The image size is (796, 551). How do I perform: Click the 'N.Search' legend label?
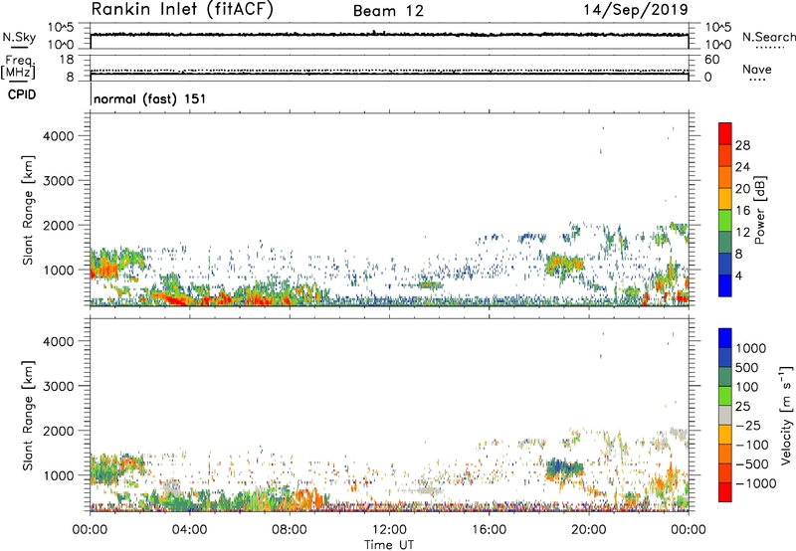coord(769,37)
